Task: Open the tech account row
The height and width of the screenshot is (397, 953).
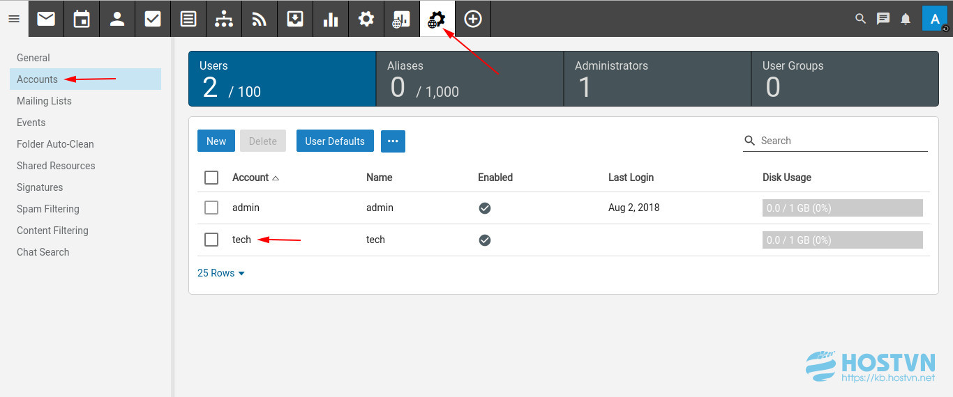Action: pos(564,240)
